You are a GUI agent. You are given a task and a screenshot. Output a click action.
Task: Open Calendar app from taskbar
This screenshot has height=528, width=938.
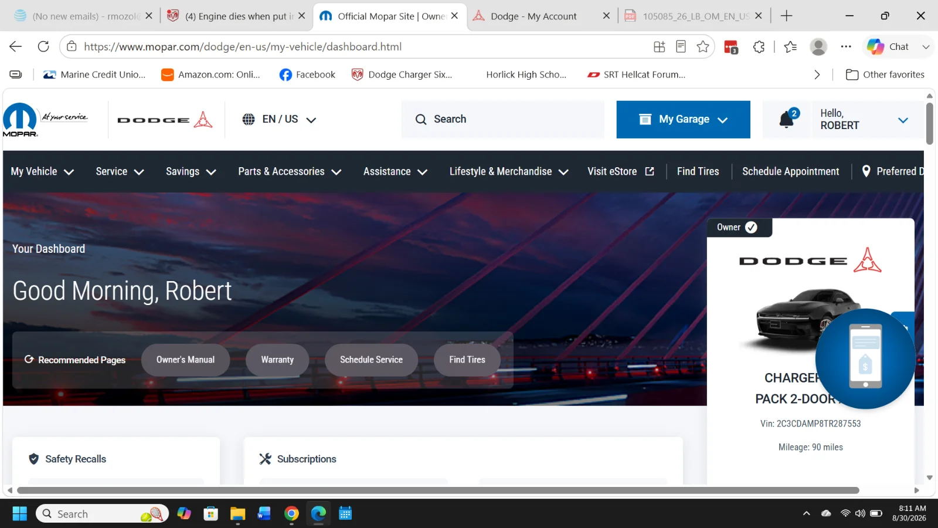click(x=345, y=514)
